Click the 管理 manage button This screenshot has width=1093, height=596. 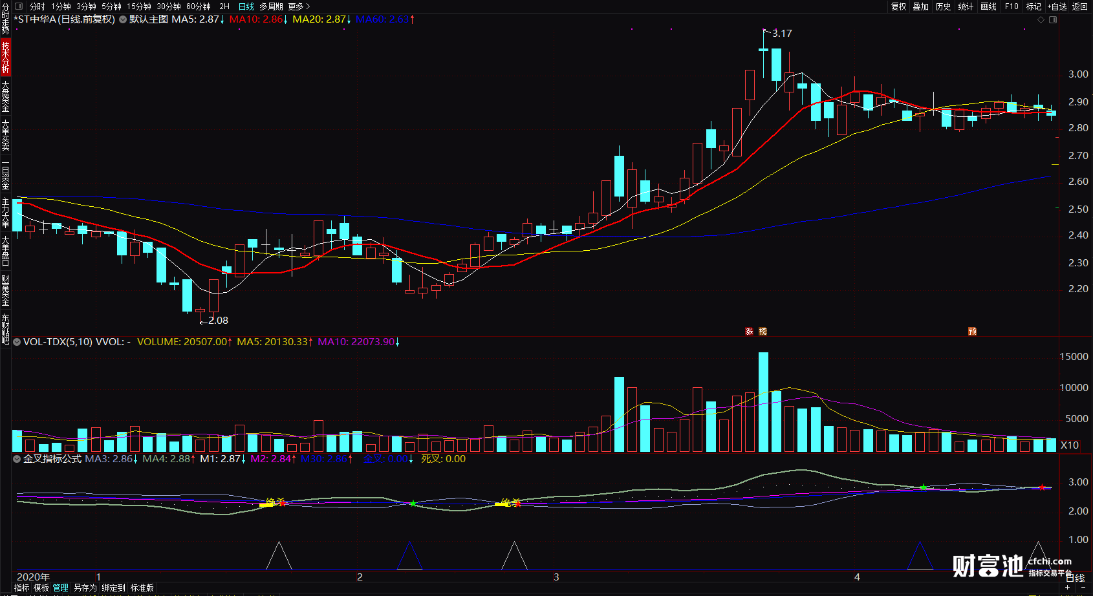pyautogui.click(x=61, y=588)
